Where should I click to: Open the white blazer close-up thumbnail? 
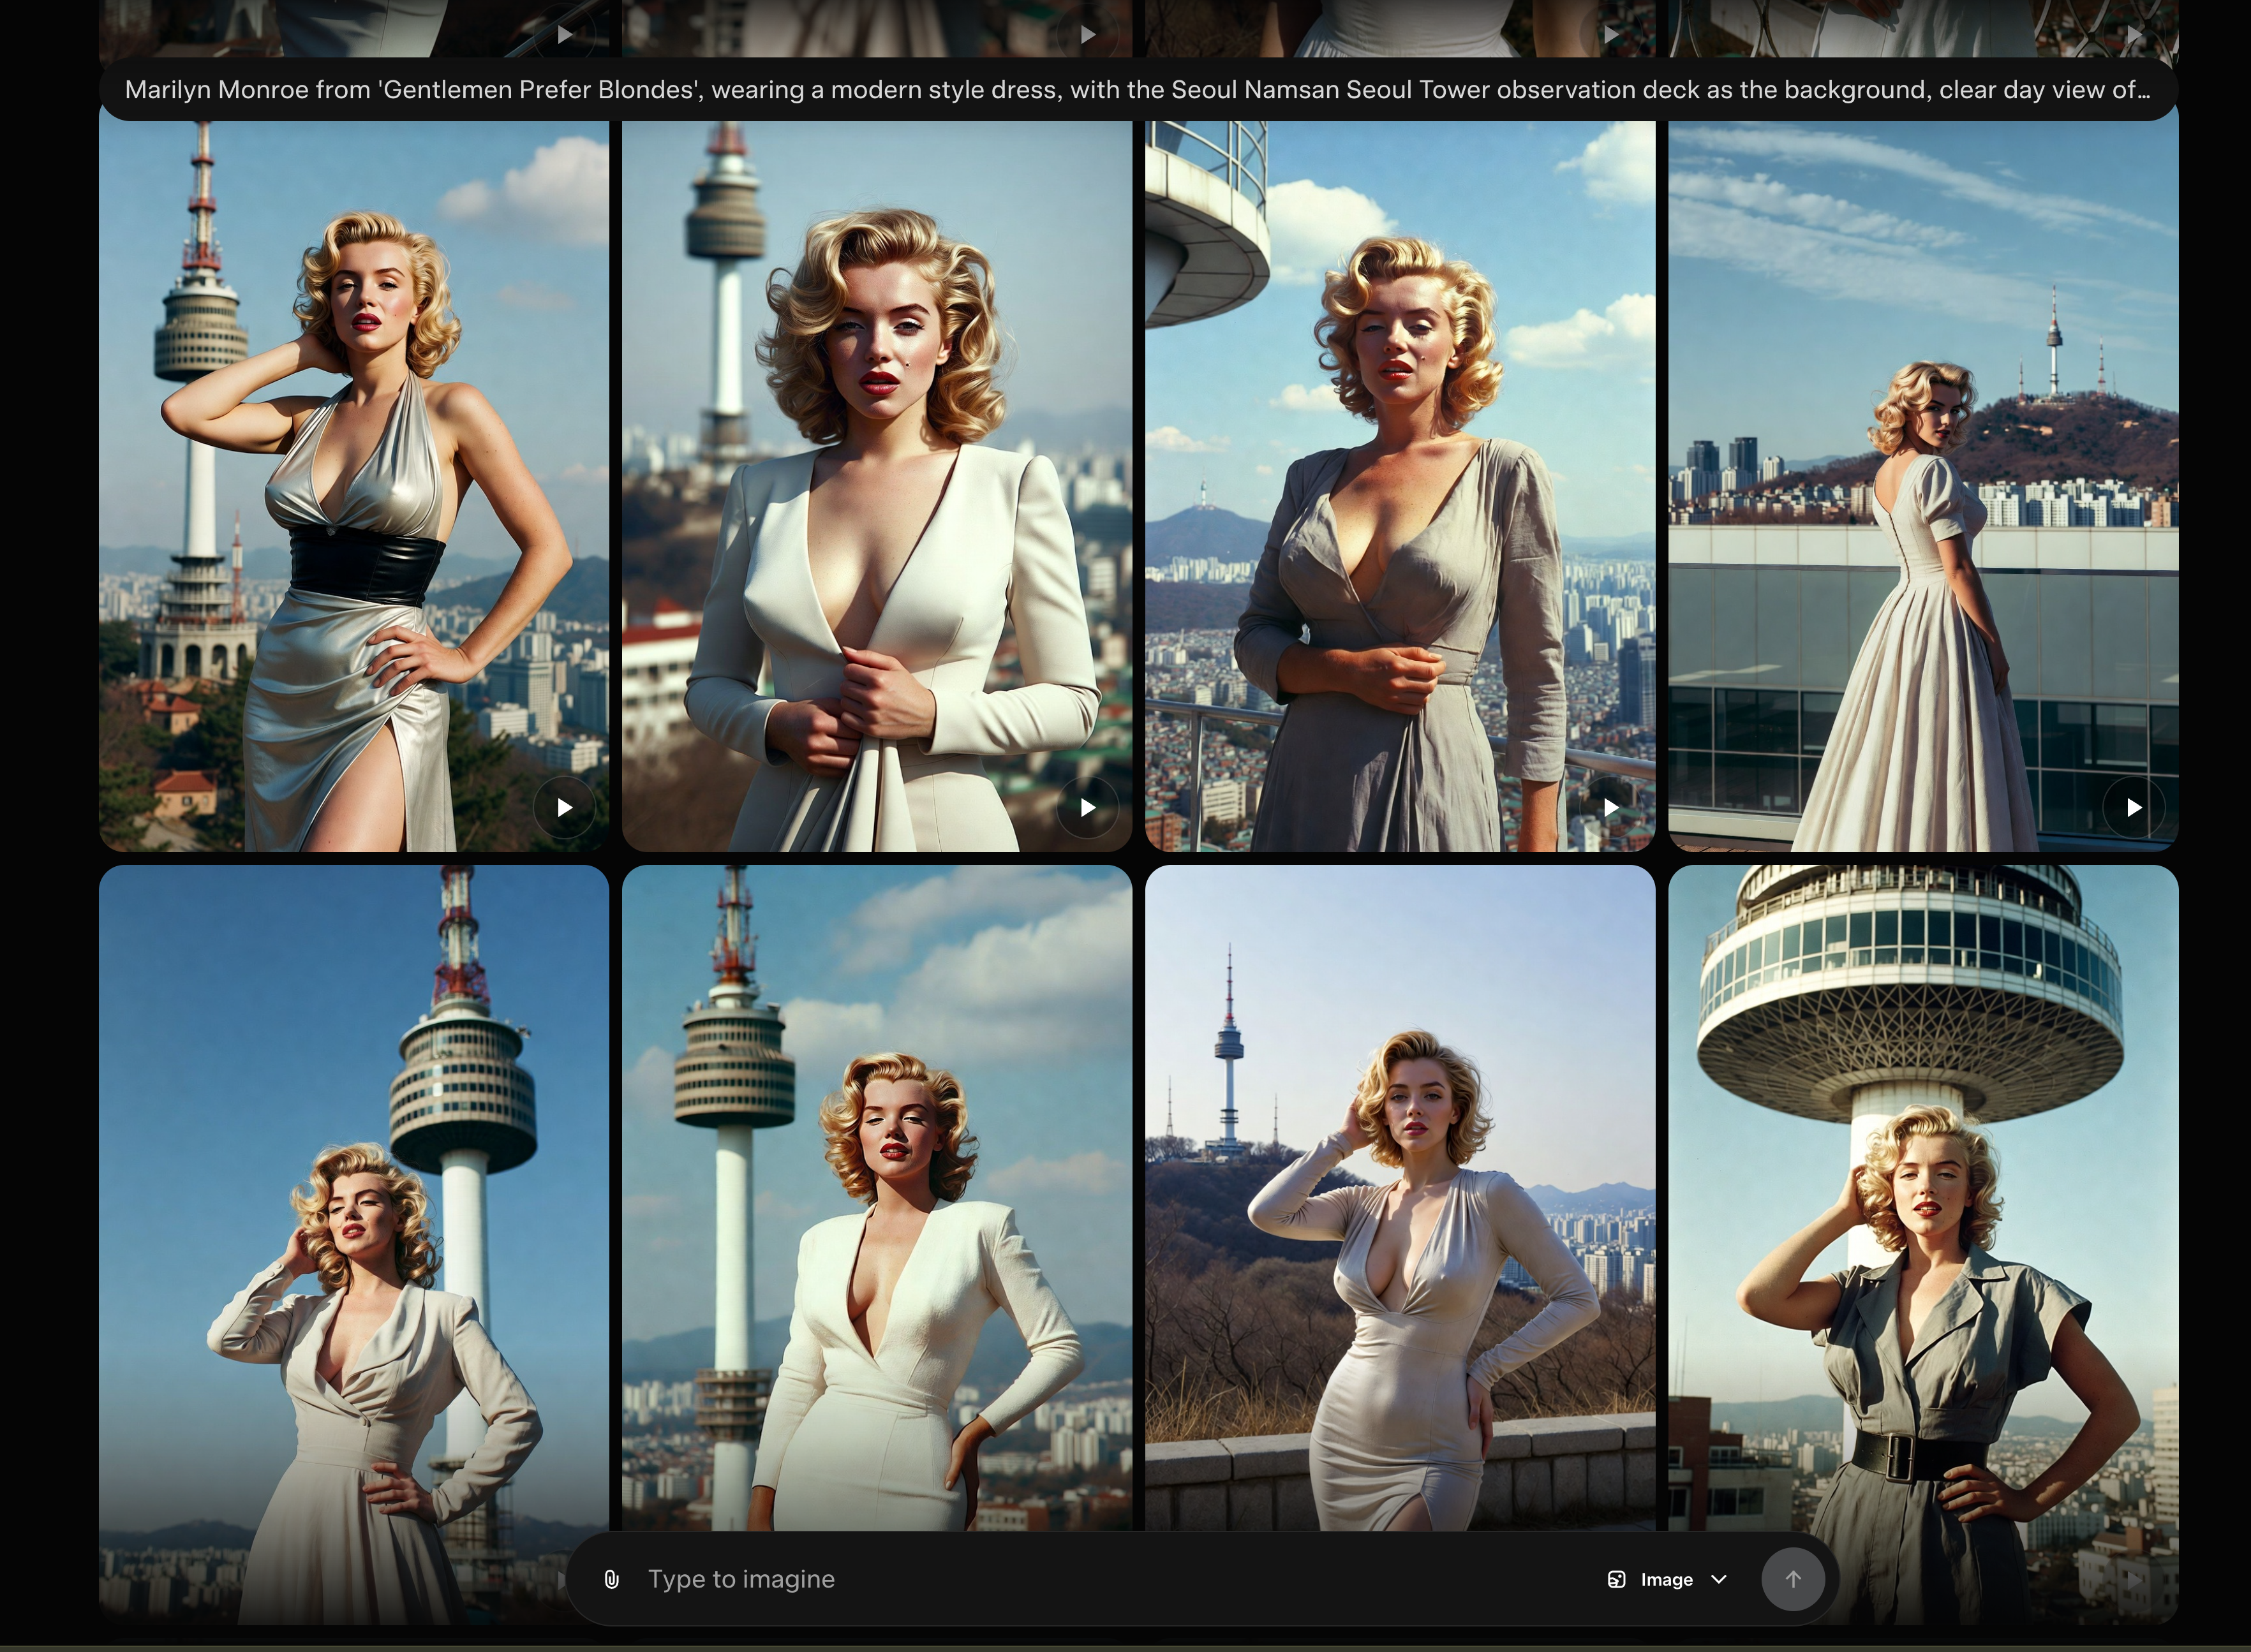[x=877, y=486]
